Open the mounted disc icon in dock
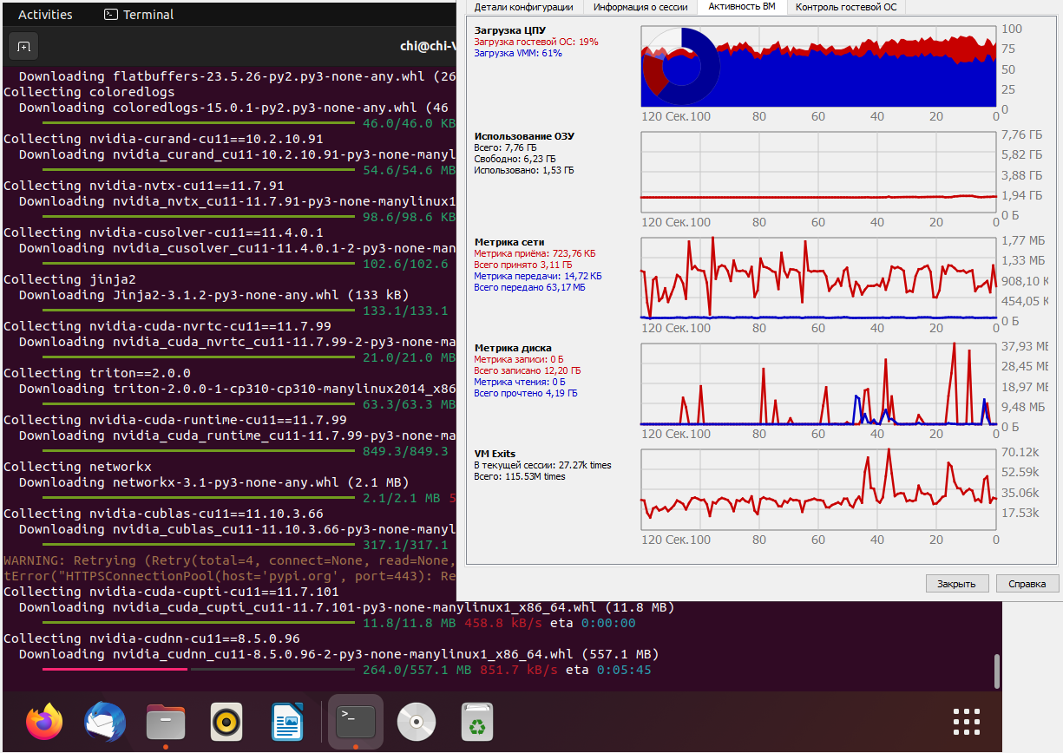1063x753 pixels. point(417,722)
